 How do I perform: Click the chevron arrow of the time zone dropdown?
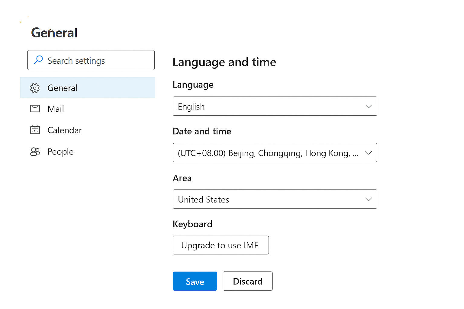pos(368,153)
